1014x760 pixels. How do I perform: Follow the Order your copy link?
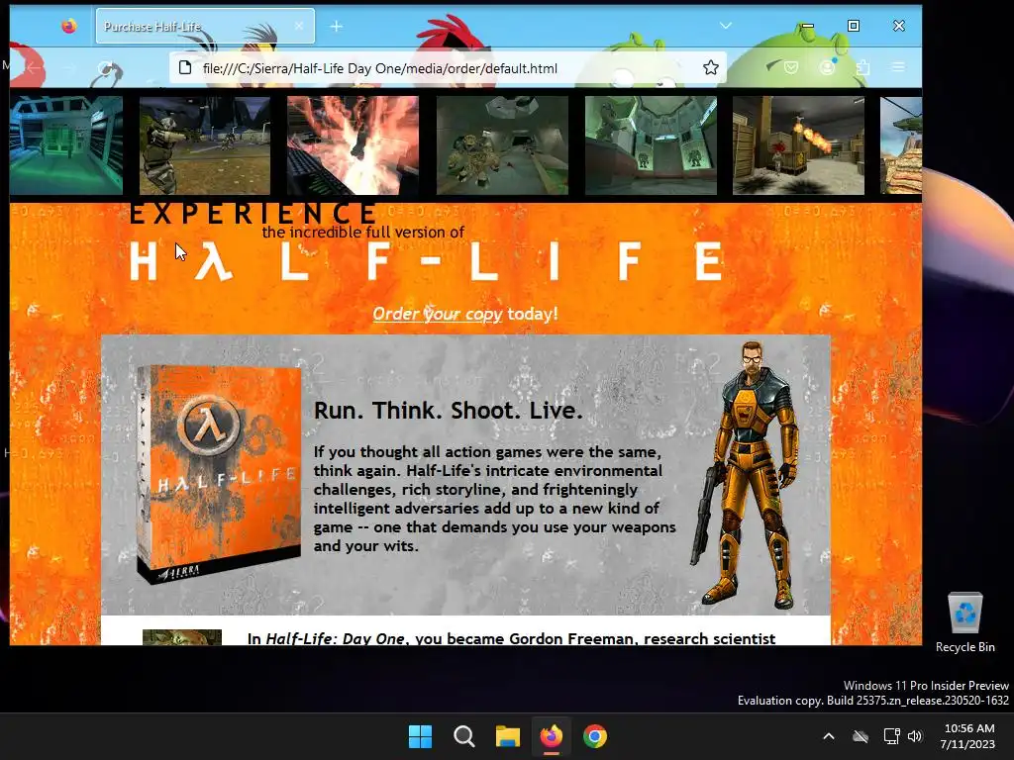click(437, 314)
